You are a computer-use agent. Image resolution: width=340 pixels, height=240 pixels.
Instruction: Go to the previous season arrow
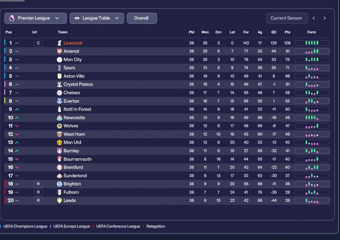click(314, 18)
